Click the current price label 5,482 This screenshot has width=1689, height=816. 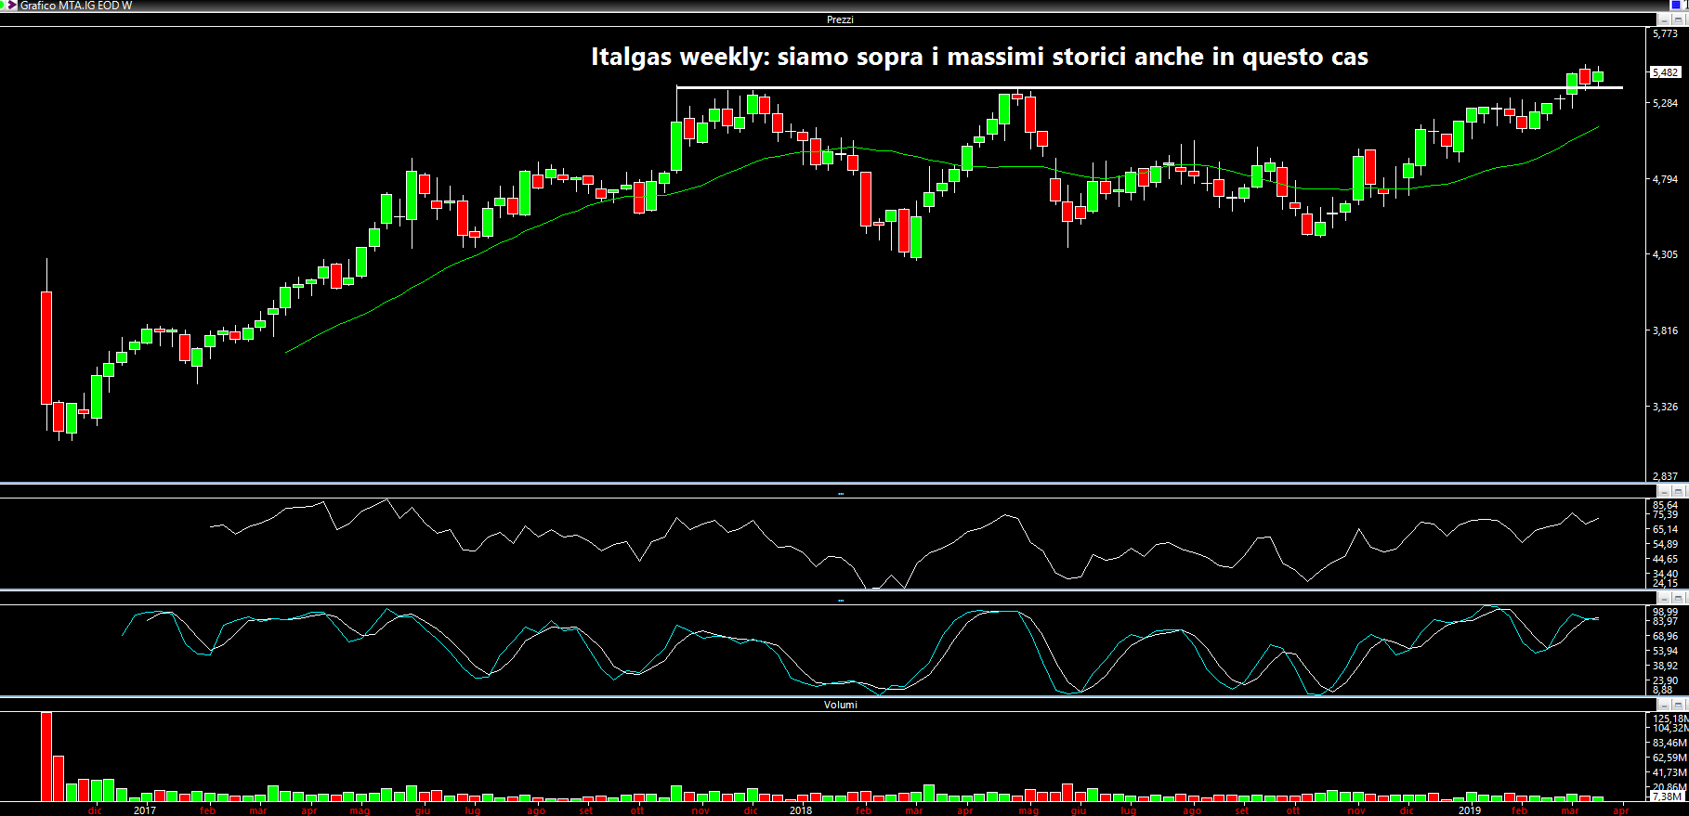point(1665,72)
